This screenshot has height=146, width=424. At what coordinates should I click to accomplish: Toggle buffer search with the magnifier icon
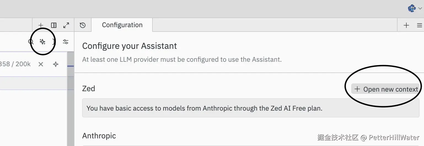click(31, 42)
